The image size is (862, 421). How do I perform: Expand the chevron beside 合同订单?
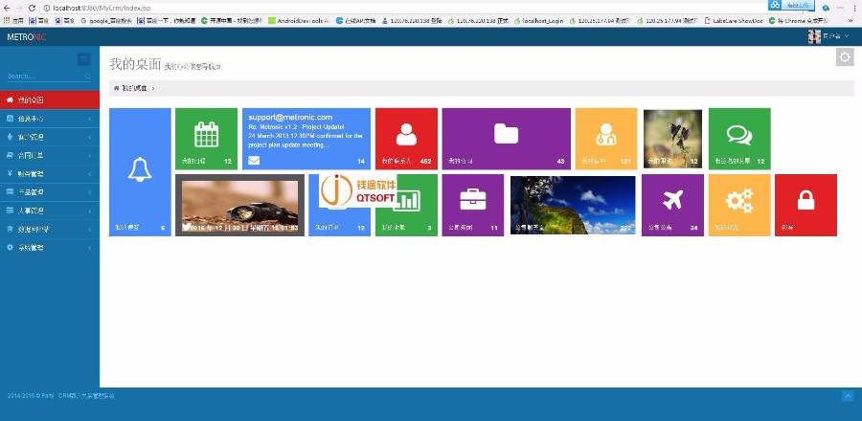[90, 156]
